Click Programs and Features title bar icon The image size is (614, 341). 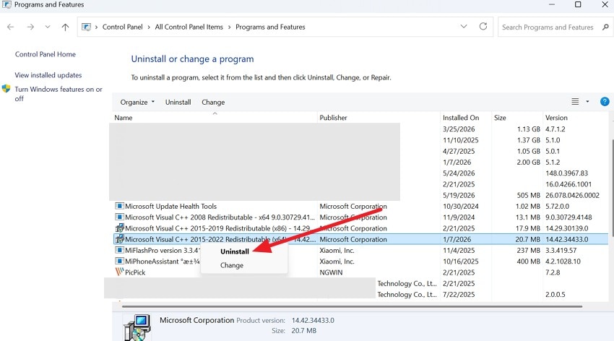(7, 5)
